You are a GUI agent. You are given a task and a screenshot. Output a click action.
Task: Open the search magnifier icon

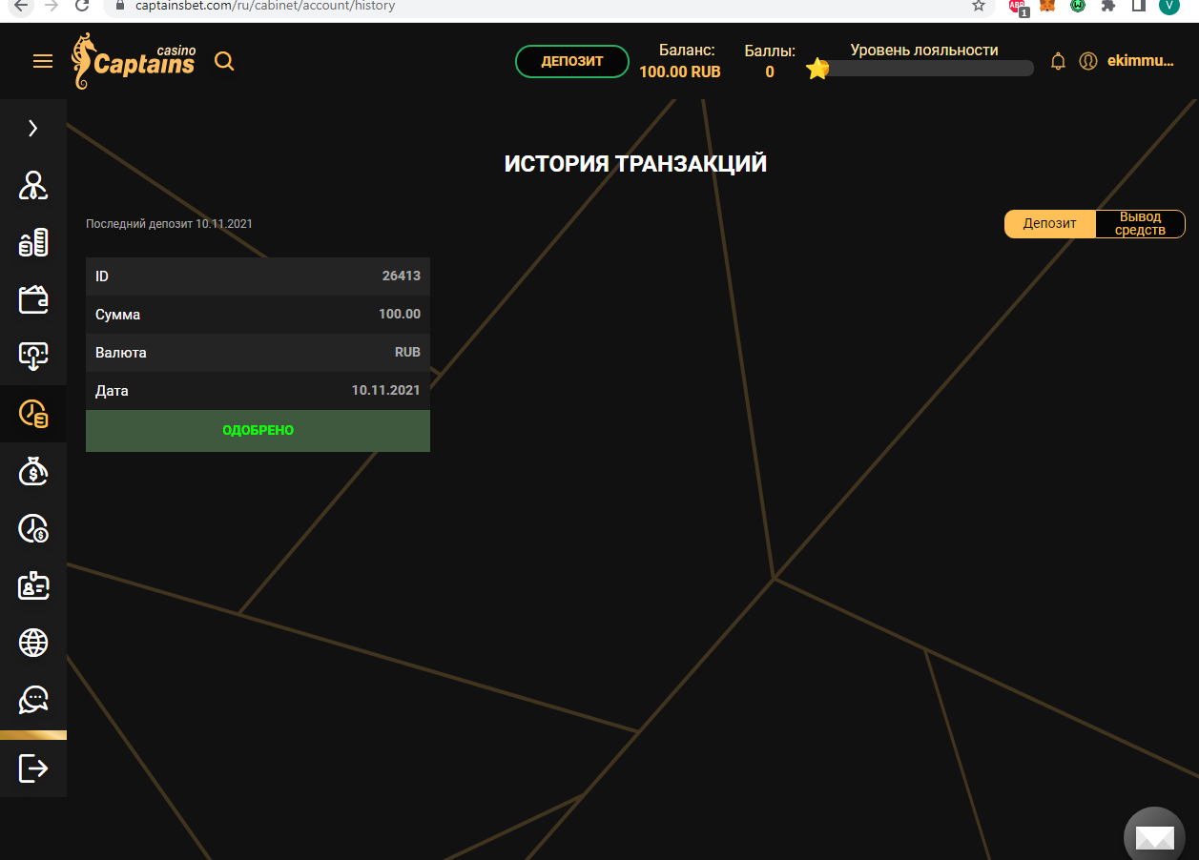point(224,62)
